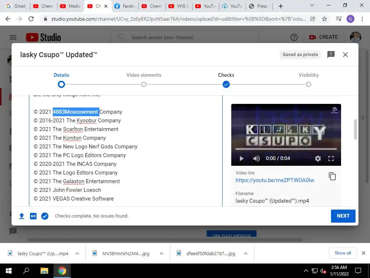The height and width of the screenshot is (278, 370).
Task: Click Chrome icon in taskbar
Action: (62, 271)
